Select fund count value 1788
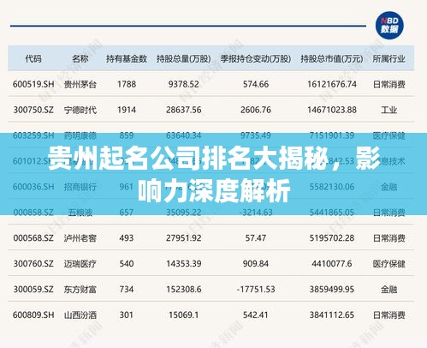Screen dimensions: 427x348 pos(127,84)
